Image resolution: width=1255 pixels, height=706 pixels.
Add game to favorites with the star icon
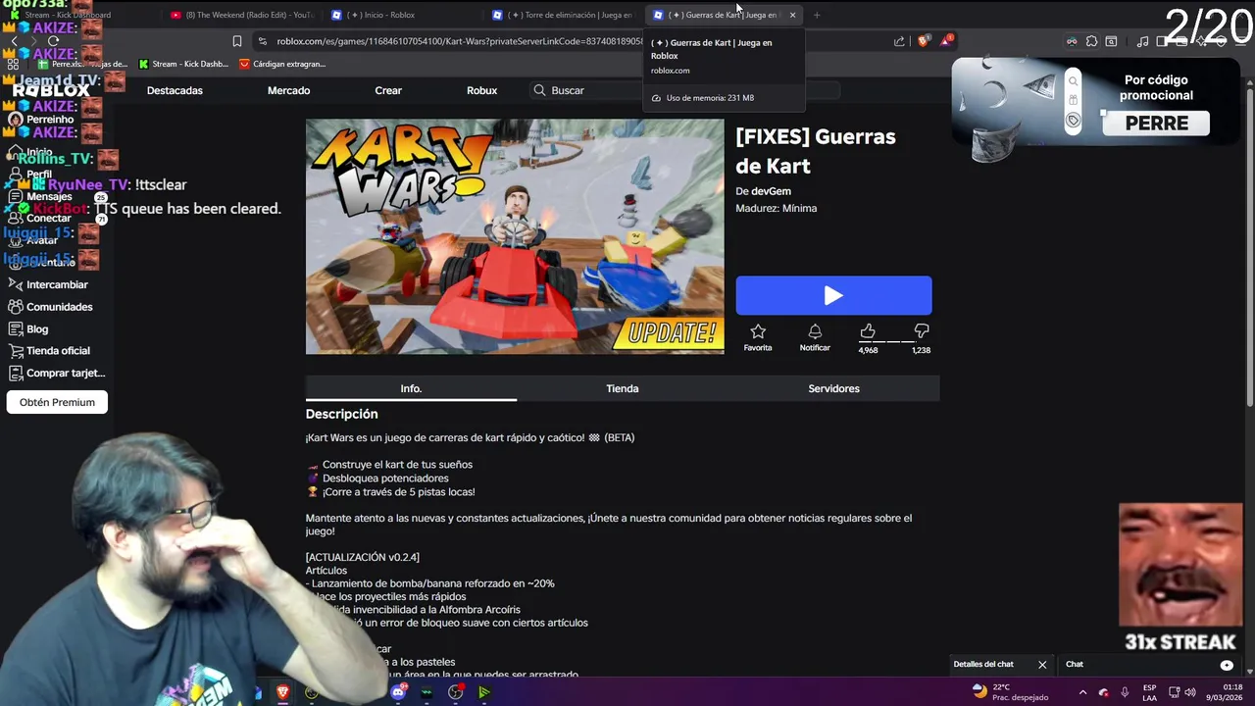pos(757,332)
